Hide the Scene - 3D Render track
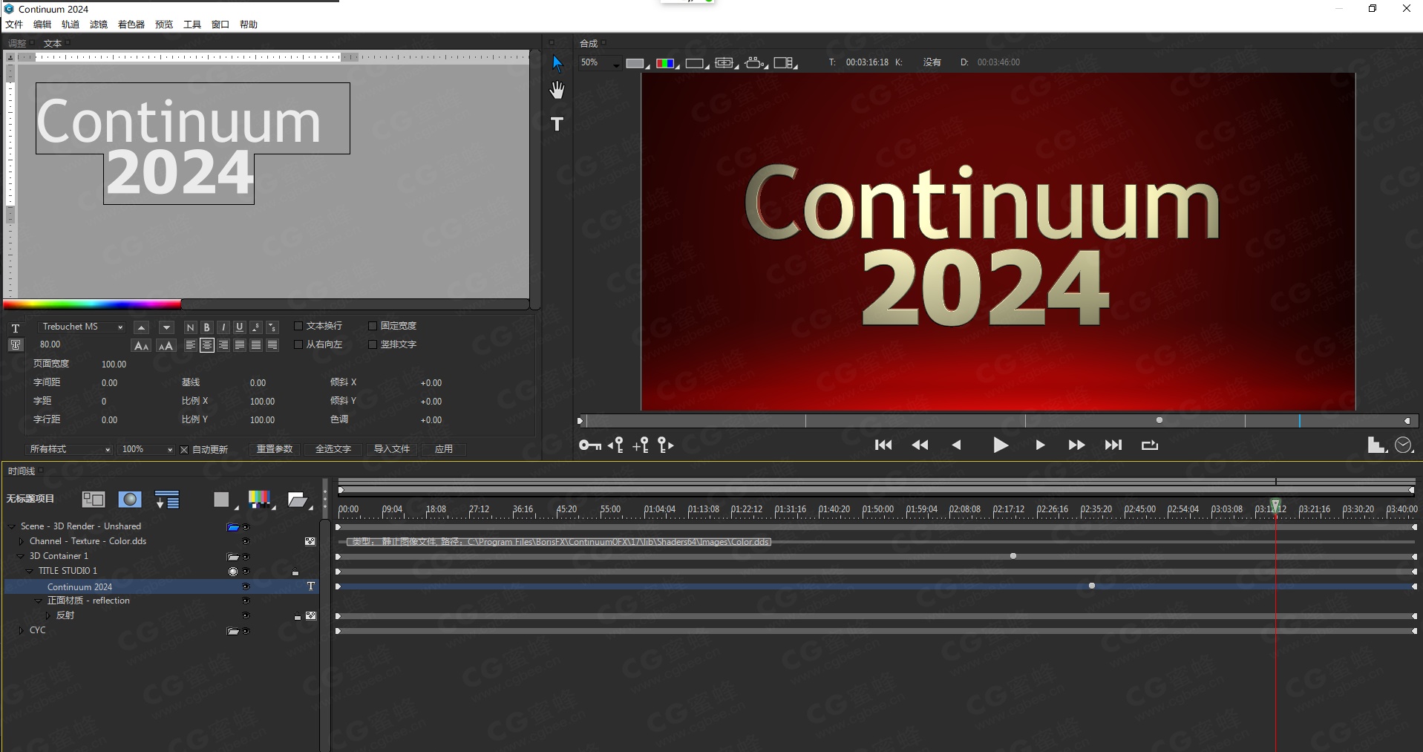 tap(246, 527)
